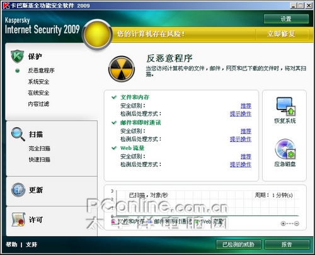This screenshot has width=315, height=255.
Task: Click the license certificate icon
Action: [18, 220]
